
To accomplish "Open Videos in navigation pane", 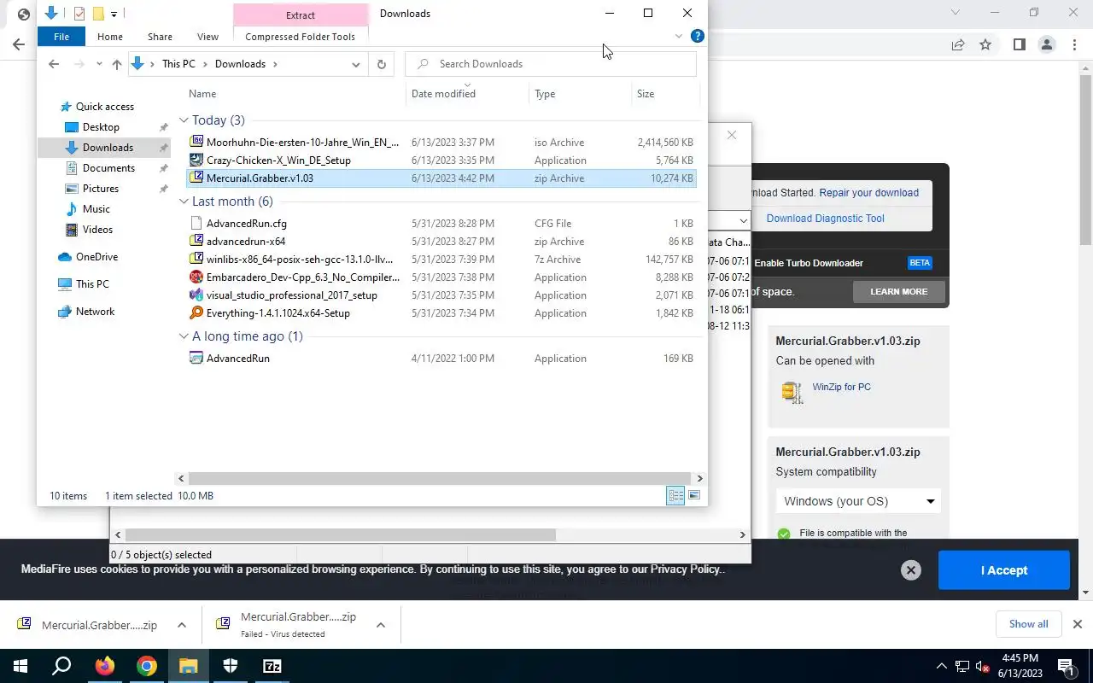I will tap(97, 230).
